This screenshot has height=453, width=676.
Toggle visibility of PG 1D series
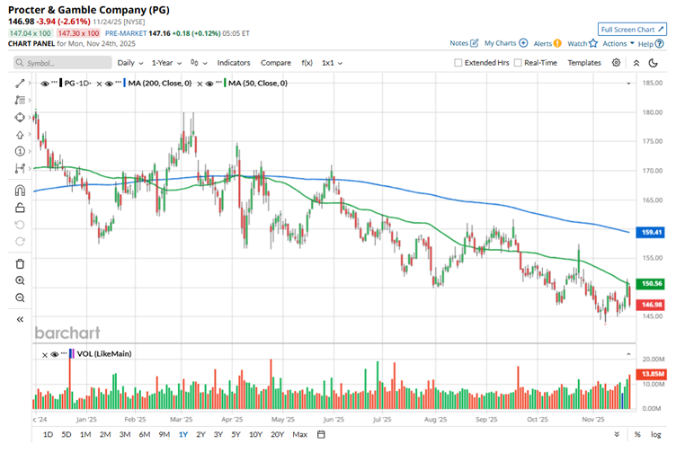click(x=45, y=84)
